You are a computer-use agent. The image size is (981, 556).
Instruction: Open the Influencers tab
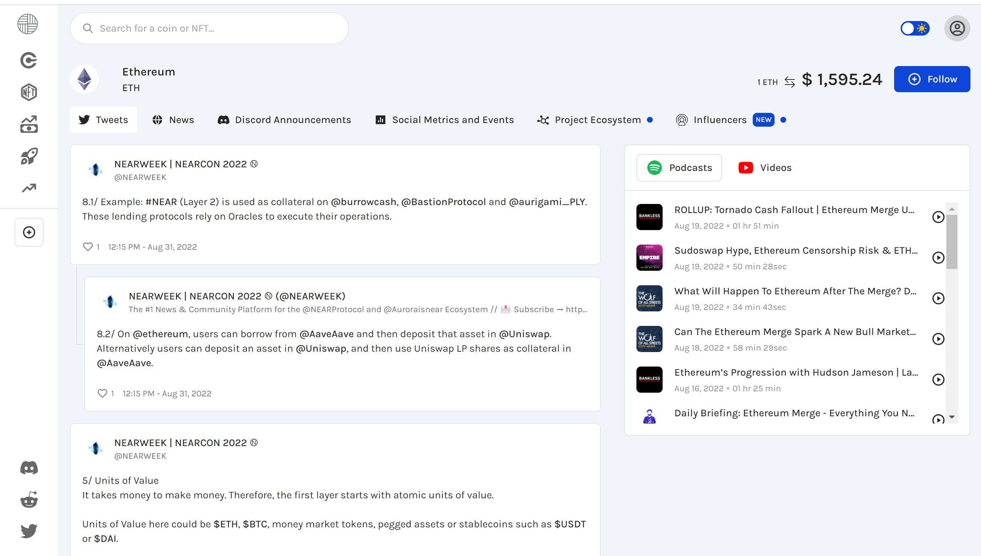point(731,120)
